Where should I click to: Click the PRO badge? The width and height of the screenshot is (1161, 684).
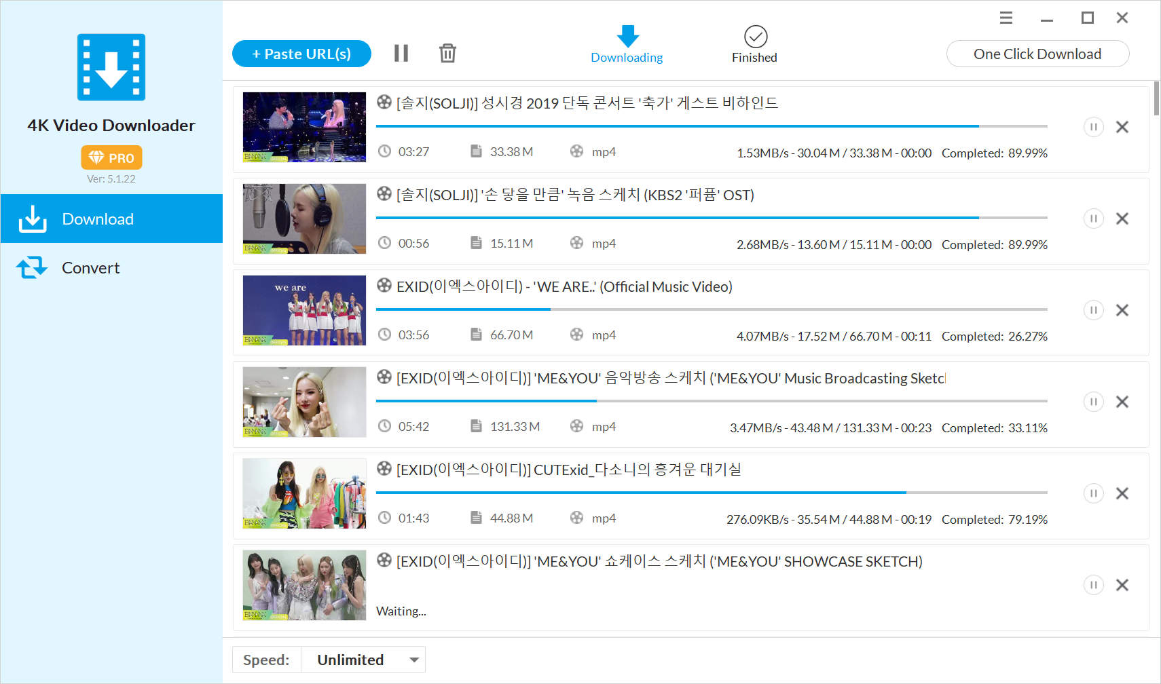111,157
